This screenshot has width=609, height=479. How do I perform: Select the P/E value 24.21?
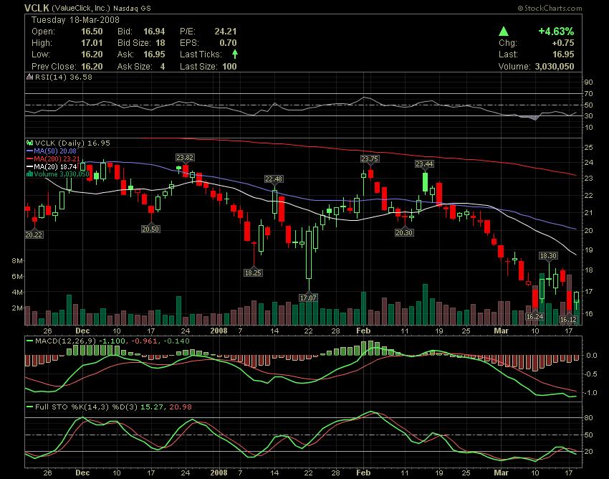tap(226, 32)
